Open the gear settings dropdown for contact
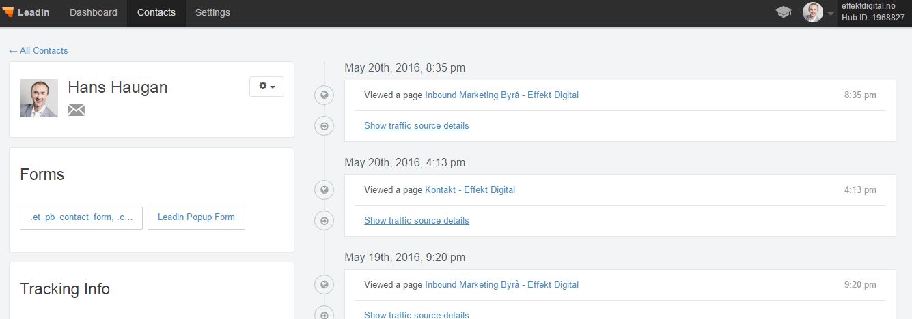Viewport: 912px width, 319px height. tap(266, 87)
